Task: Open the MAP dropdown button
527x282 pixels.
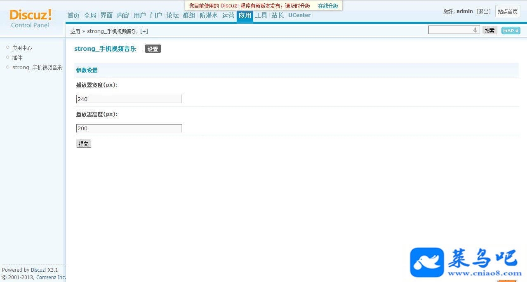Action: [511, 31]
